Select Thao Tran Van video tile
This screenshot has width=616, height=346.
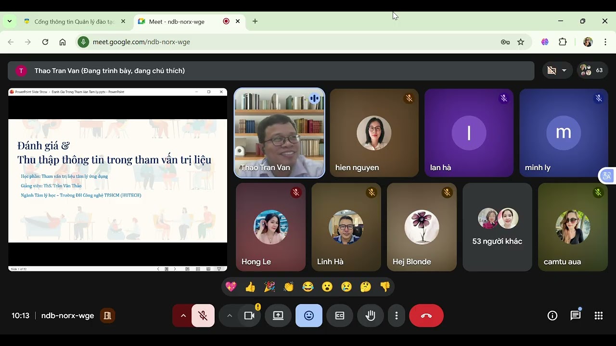click(x=279, y=133)
